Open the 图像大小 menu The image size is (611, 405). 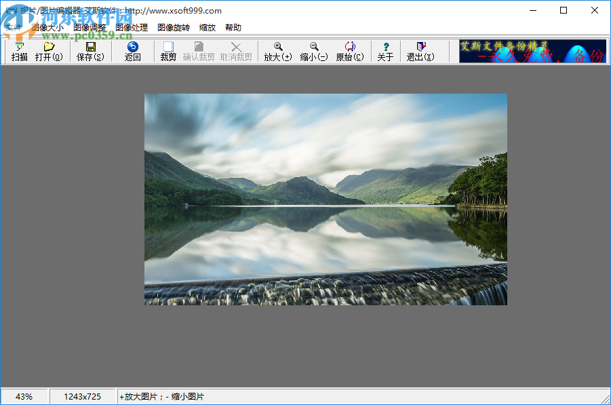[x=47, y=28]
